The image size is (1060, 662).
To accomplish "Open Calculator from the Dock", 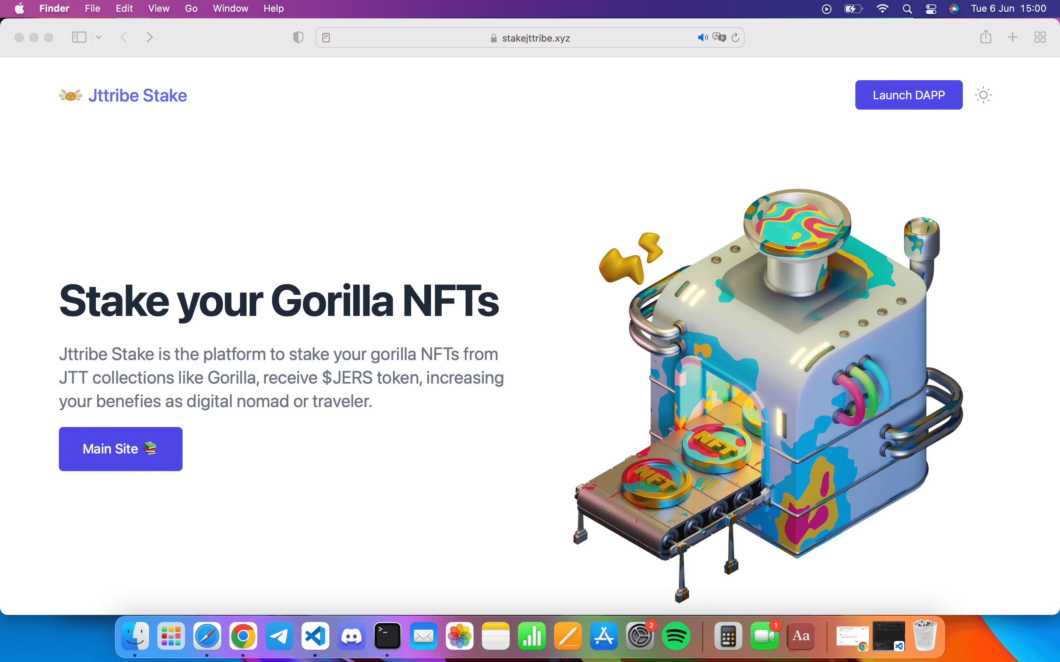I will click(728, 636).
